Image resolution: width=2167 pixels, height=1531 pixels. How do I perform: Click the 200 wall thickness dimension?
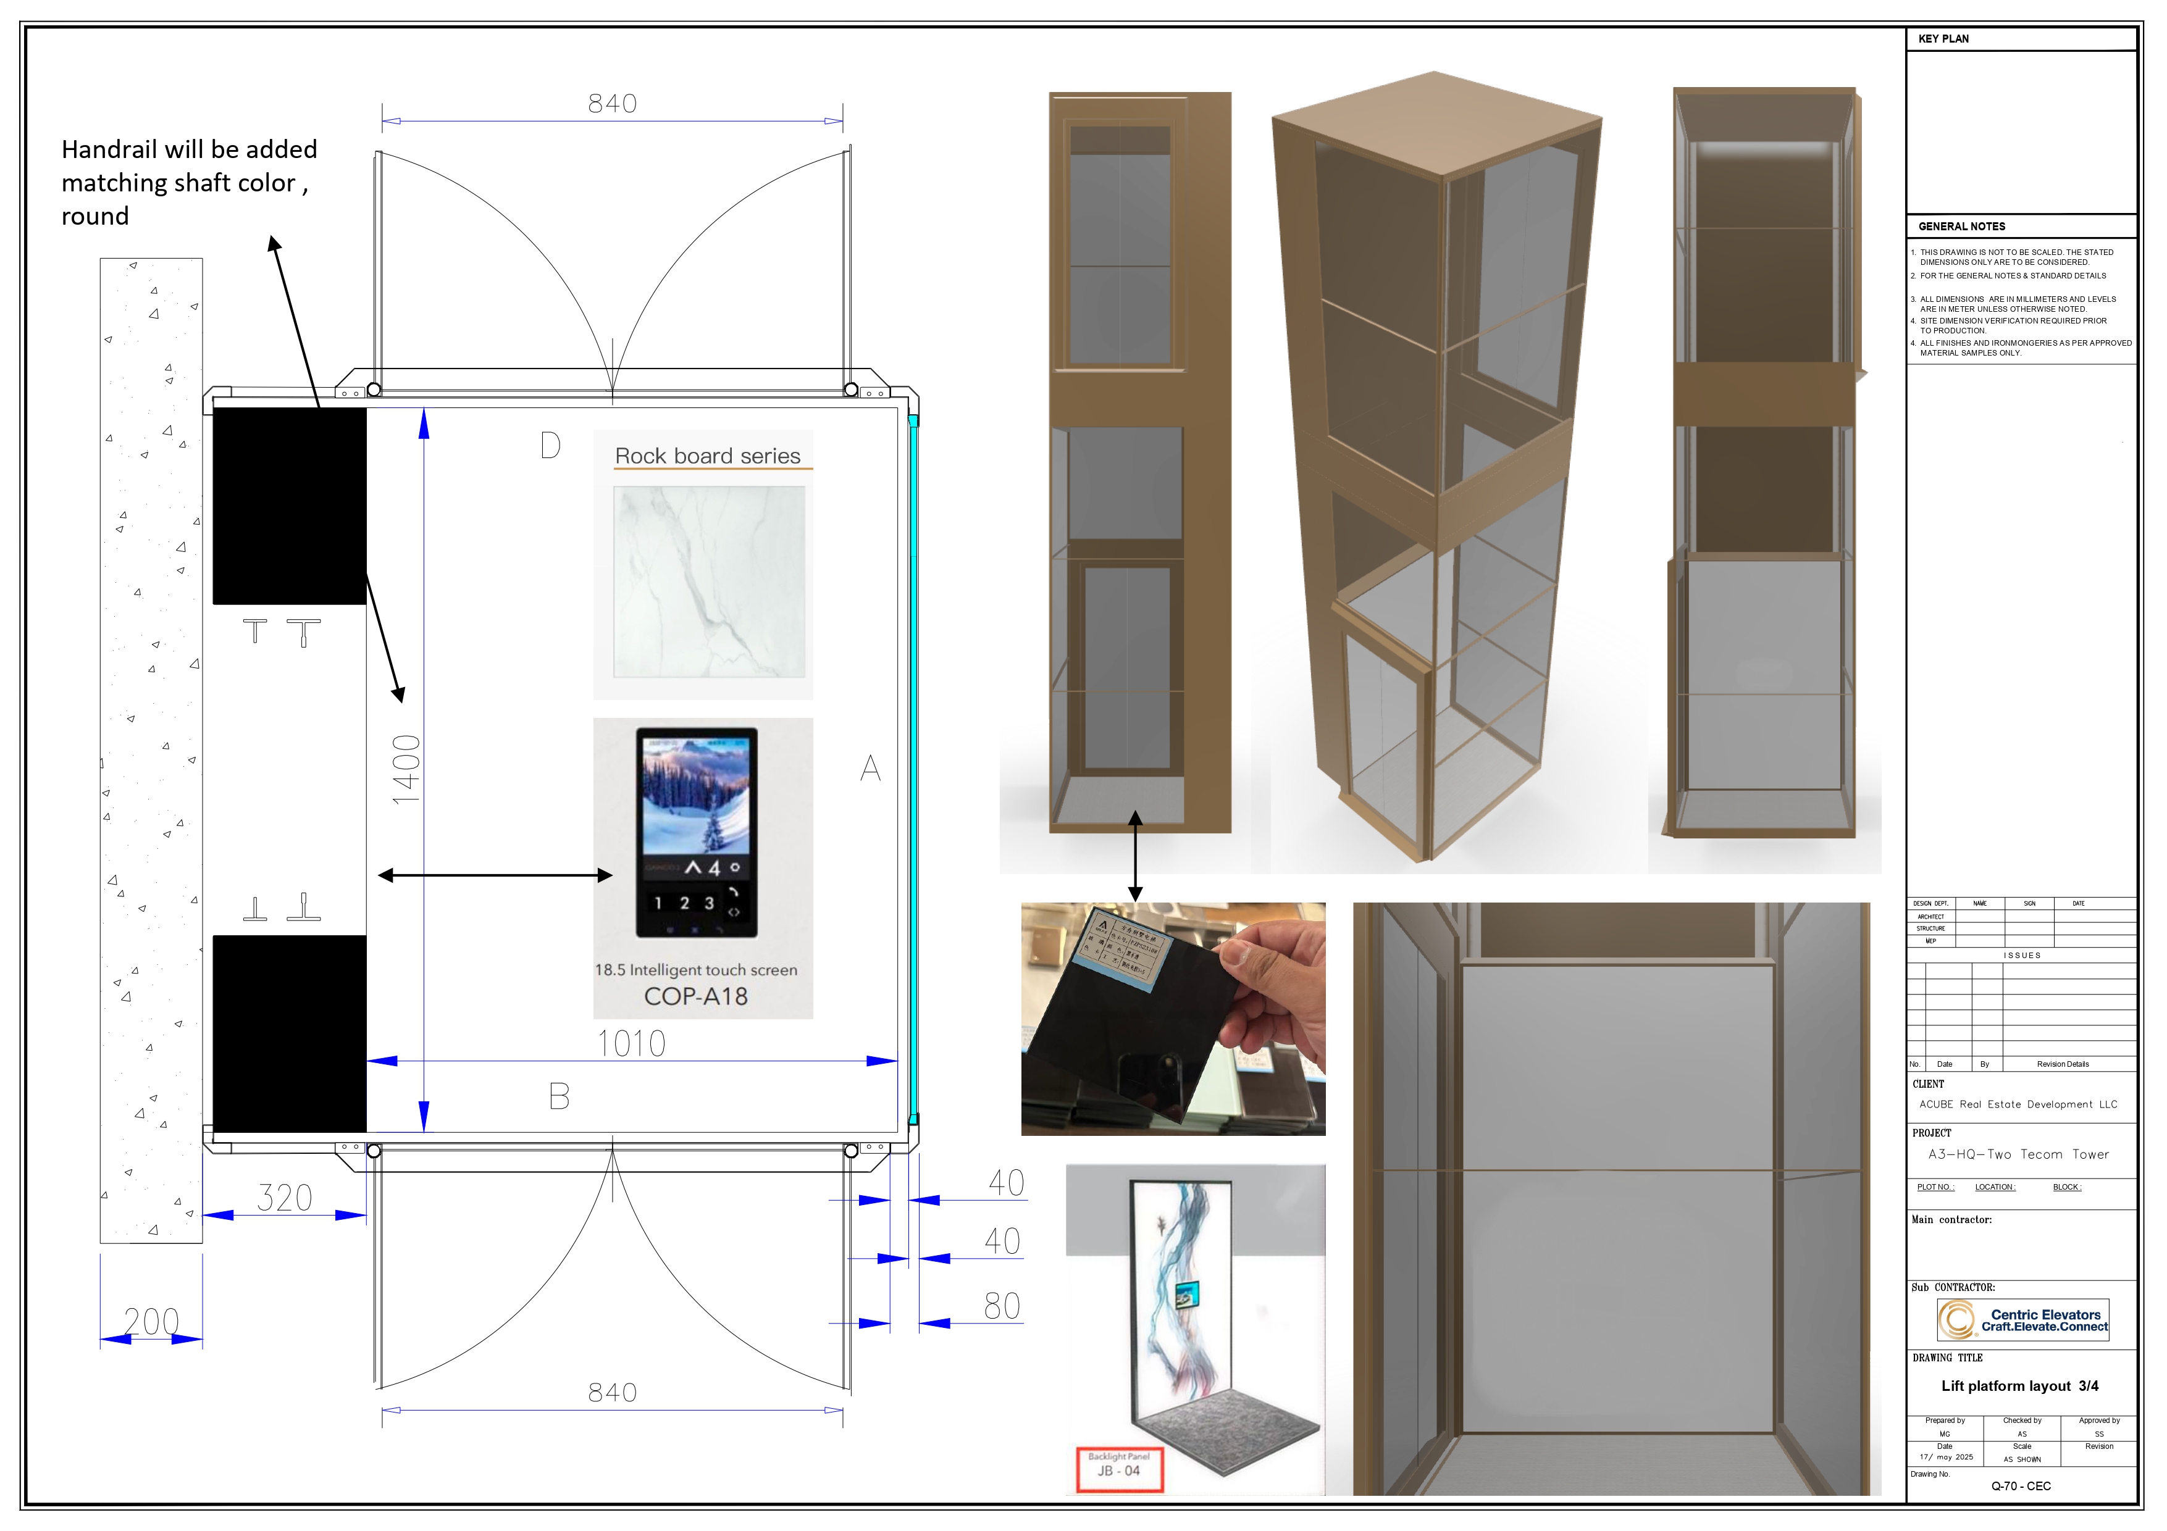[151, 1320]
